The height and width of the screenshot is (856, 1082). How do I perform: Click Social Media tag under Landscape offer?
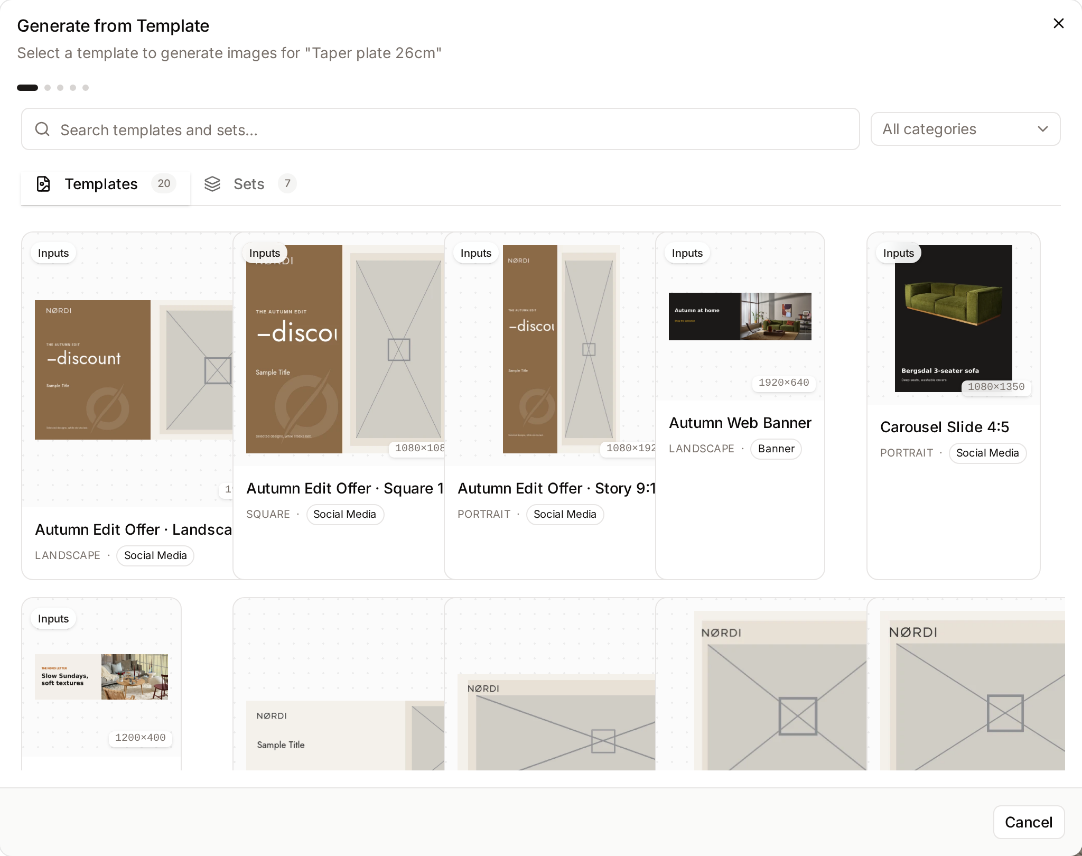tap(155, 555)
